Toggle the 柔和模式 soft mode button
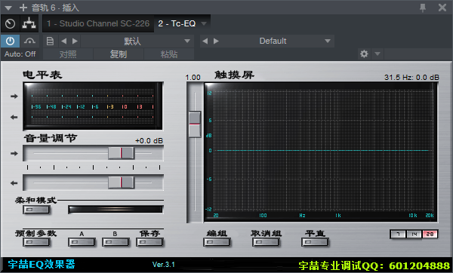This screenshot has height=273, width=453. [36, 210]
